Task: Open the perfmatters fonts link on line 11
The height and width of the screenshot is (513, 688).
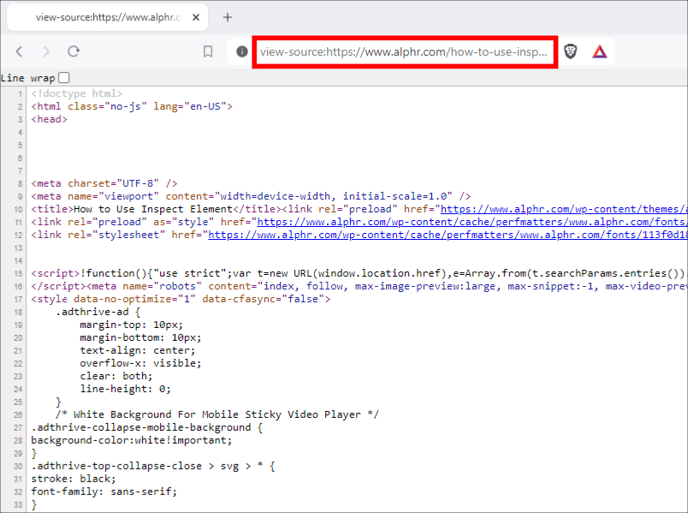Action: click(x=472, y=222)
